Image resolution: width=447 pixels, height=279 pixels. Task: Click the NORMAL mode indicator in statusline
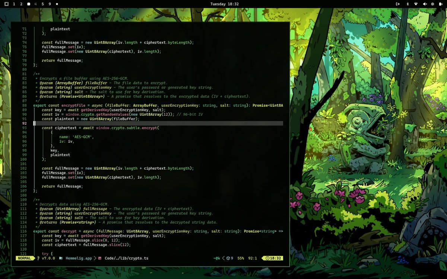click(x=25, y=258)
